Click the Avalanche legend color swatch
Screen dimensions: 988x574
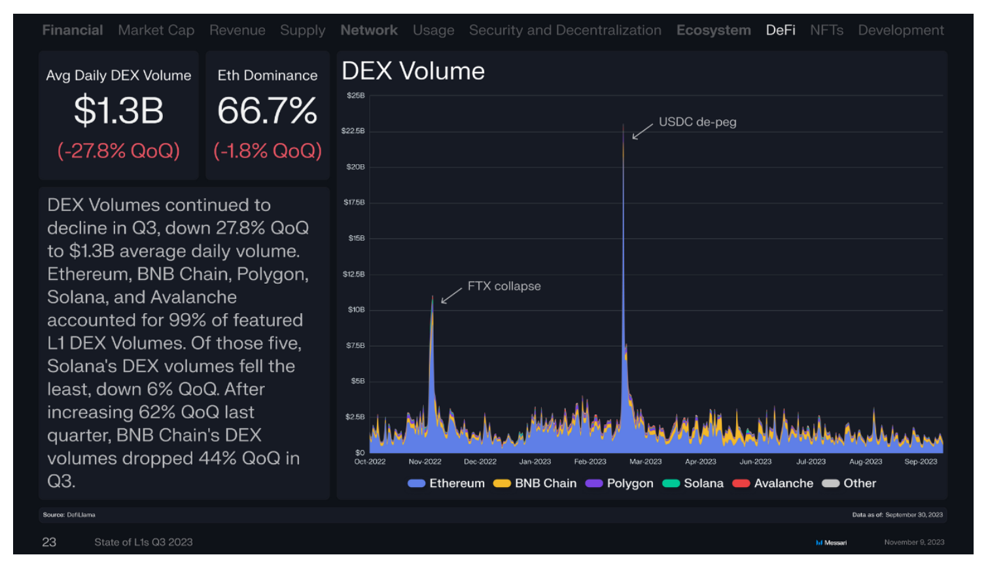[741, 483]
